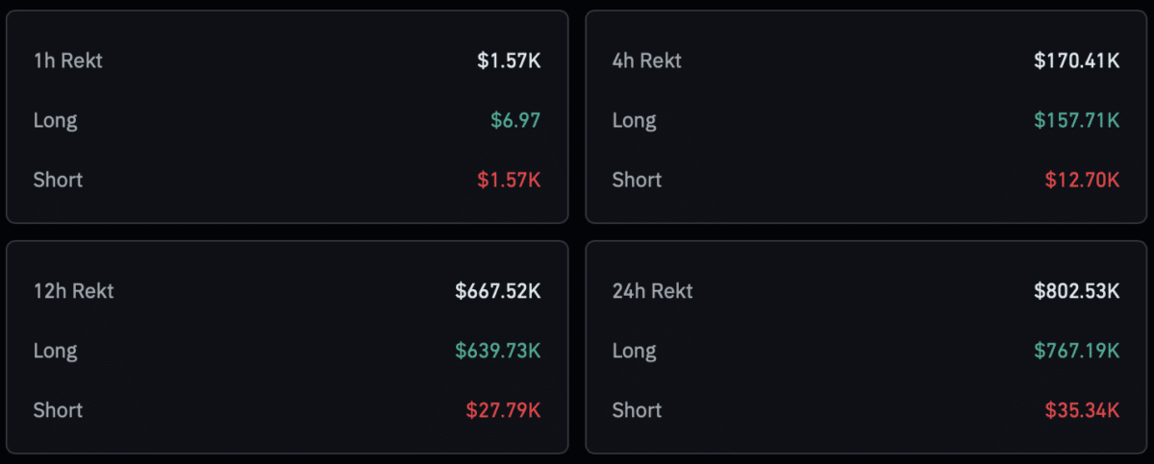Click the Long label in 12h card

(x=56, y=352)
